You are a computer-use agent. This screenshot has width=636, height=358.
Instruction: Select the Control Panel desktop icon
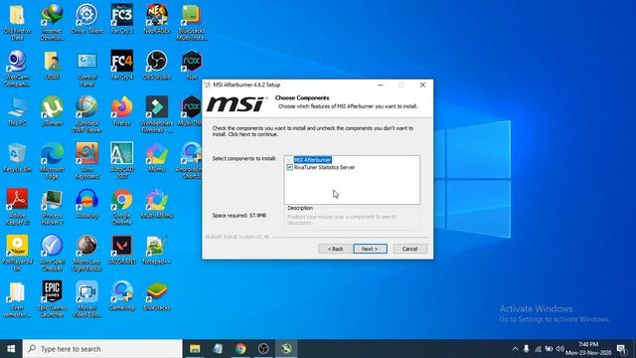(86, 69)
